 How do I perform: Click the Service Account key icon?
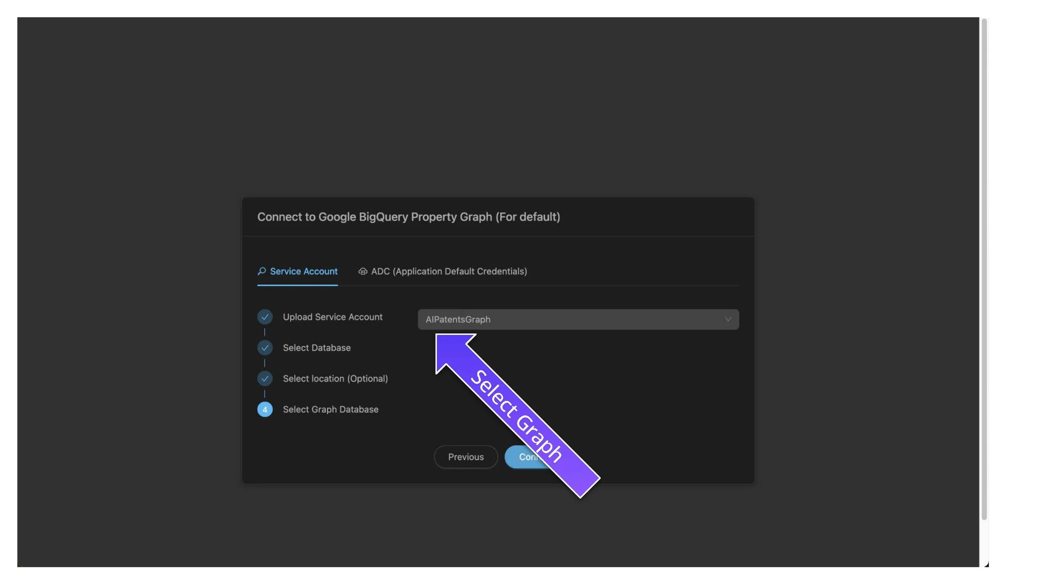pyautogui.click(x=261, y=271)
